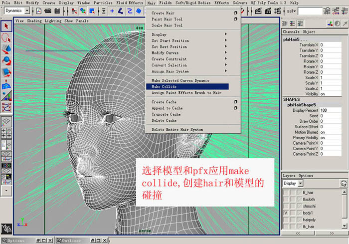
Task: Select the Show Manipulator tool
Action: click(x=6, y=96)
